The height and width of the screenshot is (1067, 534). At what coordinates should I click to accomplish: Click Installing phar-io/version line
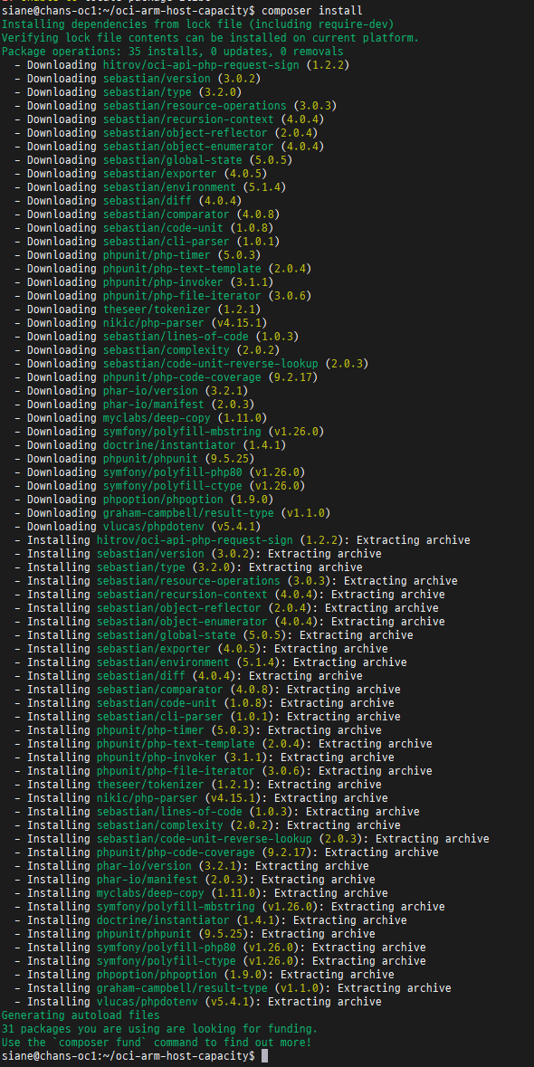coord(191,866)
